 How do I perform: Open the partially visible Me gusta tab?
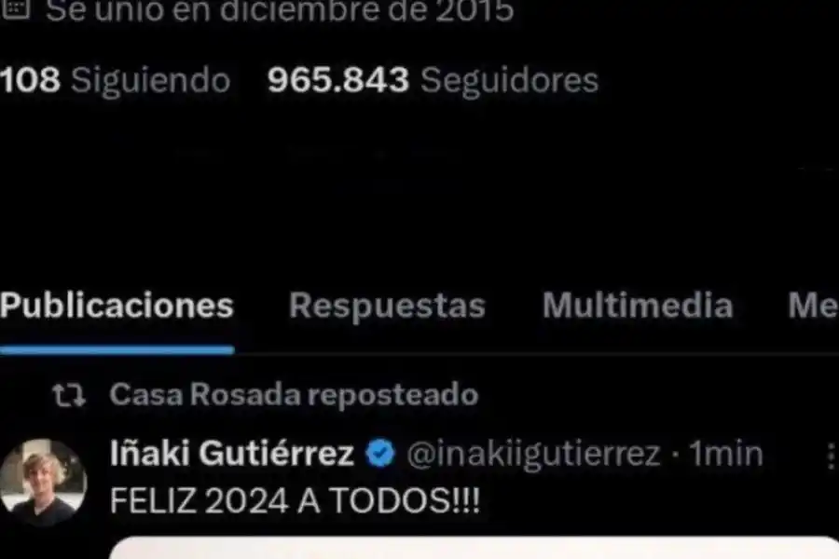coord(813,306)
